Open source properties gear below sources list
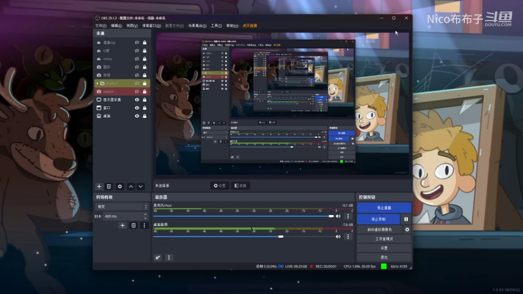The width and height of the screenshot is (523, 294). tap(120, 186)
